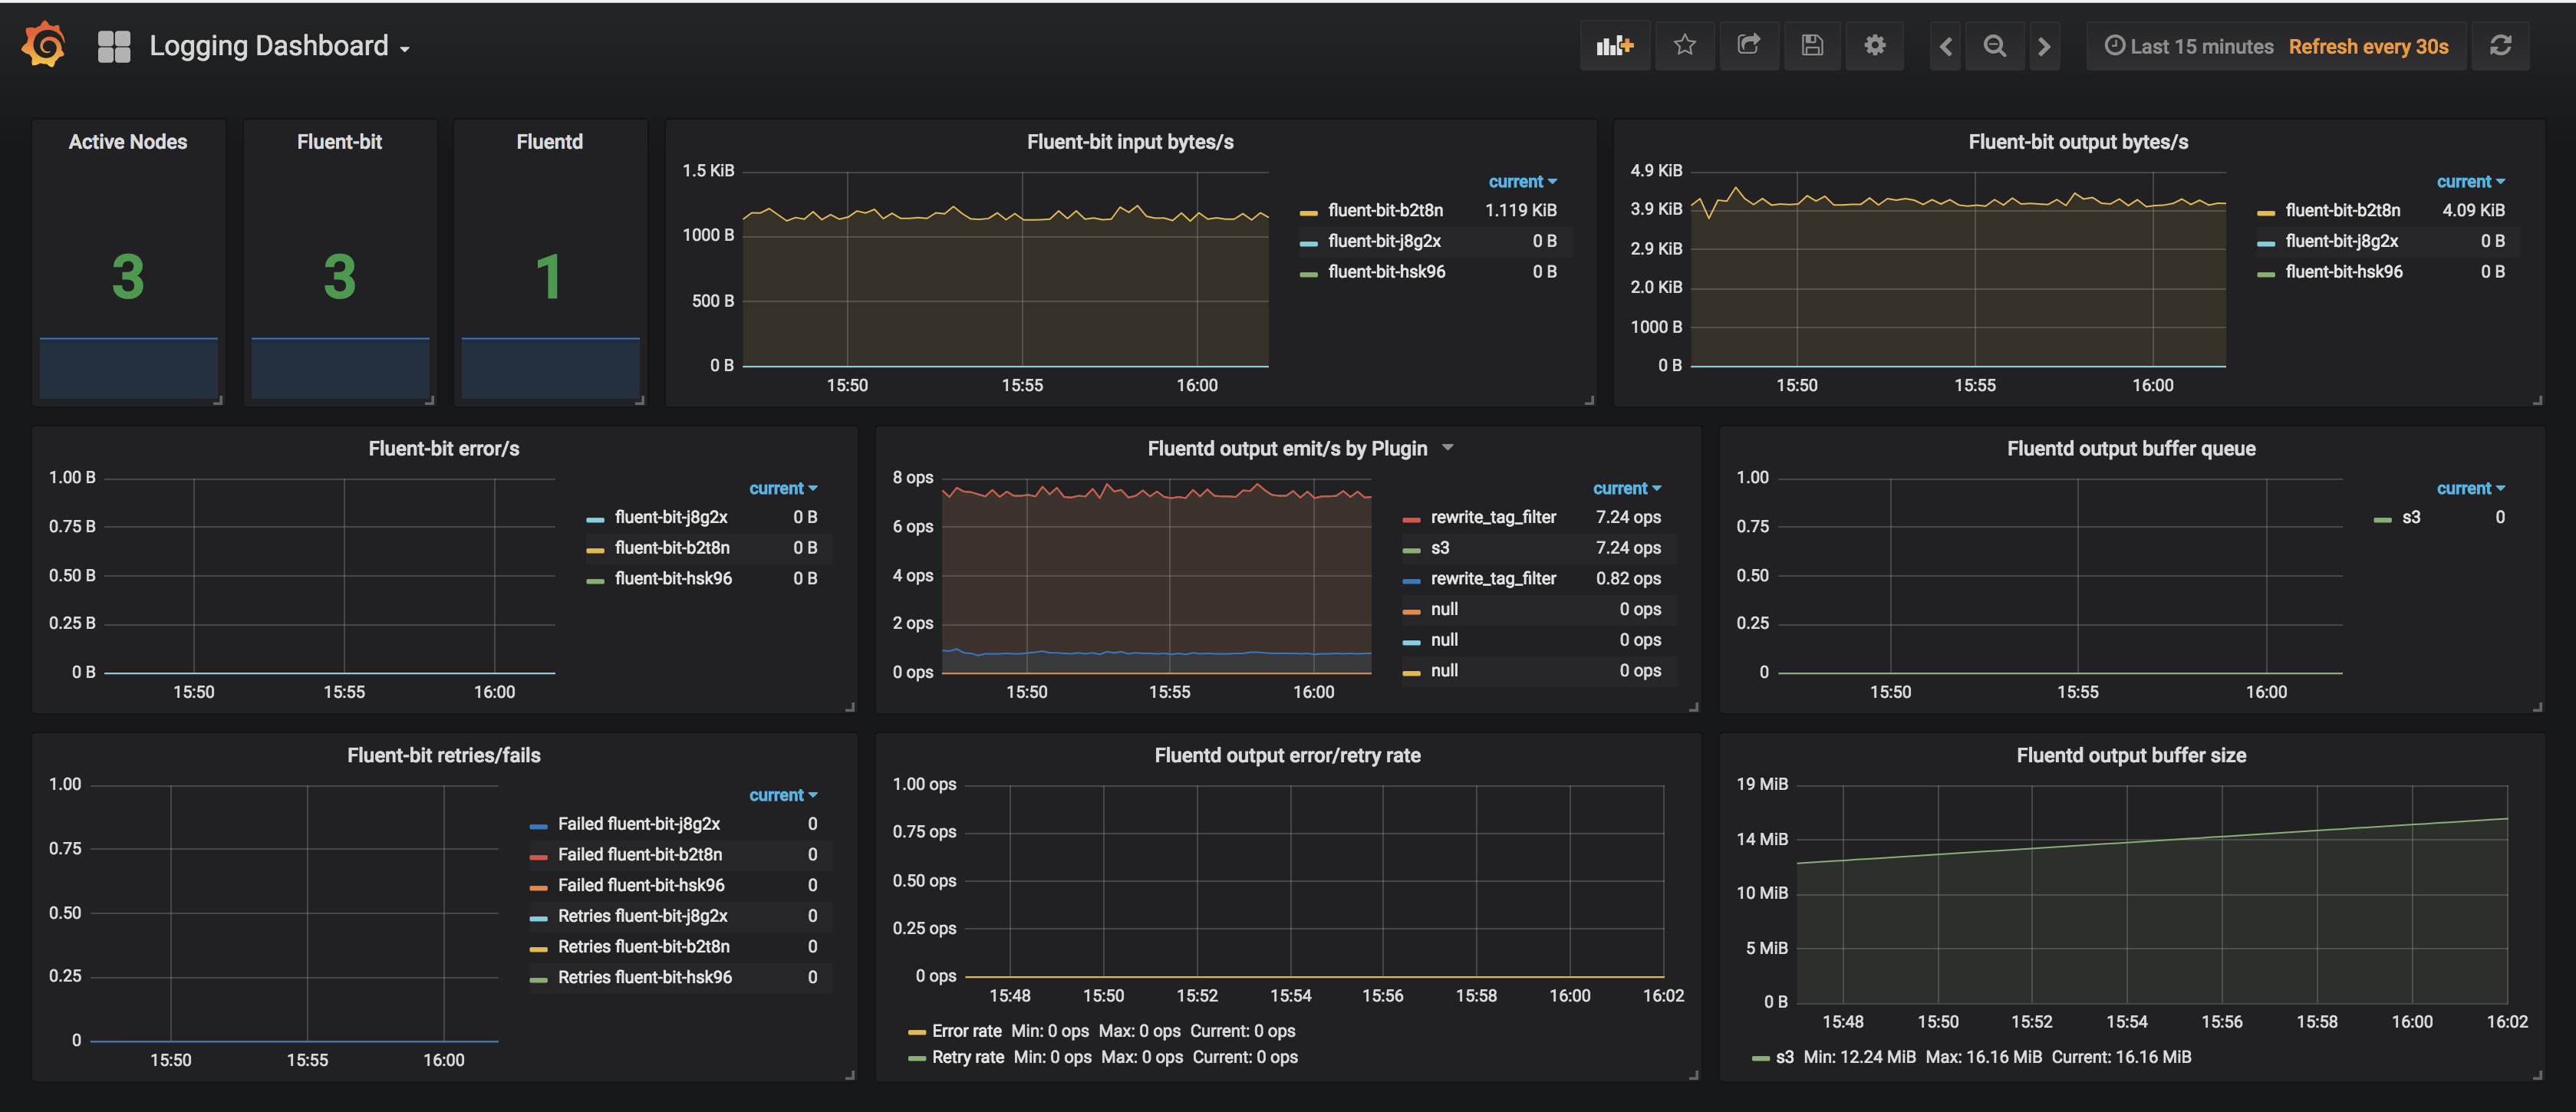Star this dashboard as favorite
Viewport: 2576px width, 1112px height.
[1685, 46]
